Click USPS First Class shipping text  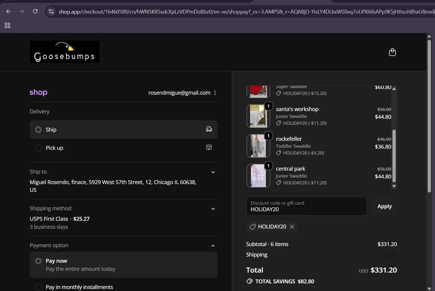point(49,219)
